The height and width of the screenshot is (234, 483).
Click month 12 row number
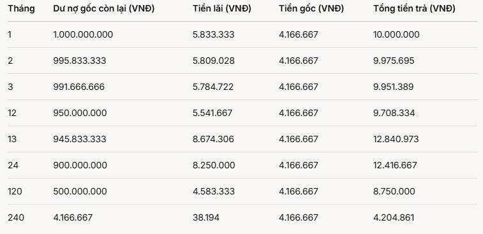click(x=12, y=113)
